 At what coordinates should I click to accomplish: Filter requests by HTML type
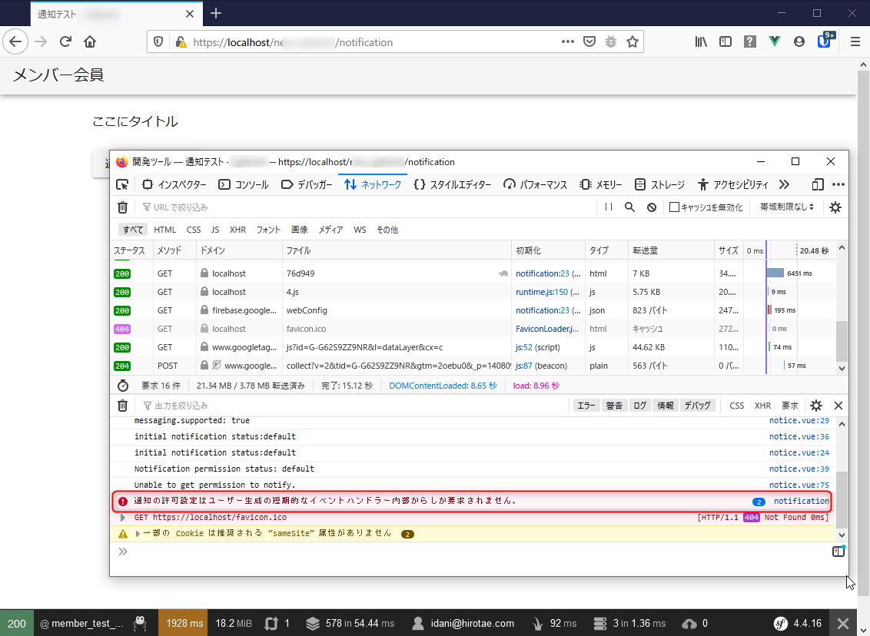(x=164, y=230)
